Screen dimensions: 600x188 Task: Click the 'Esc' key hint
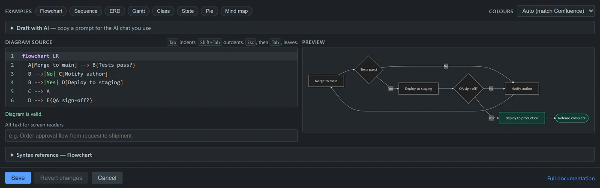tap(251, 42)
